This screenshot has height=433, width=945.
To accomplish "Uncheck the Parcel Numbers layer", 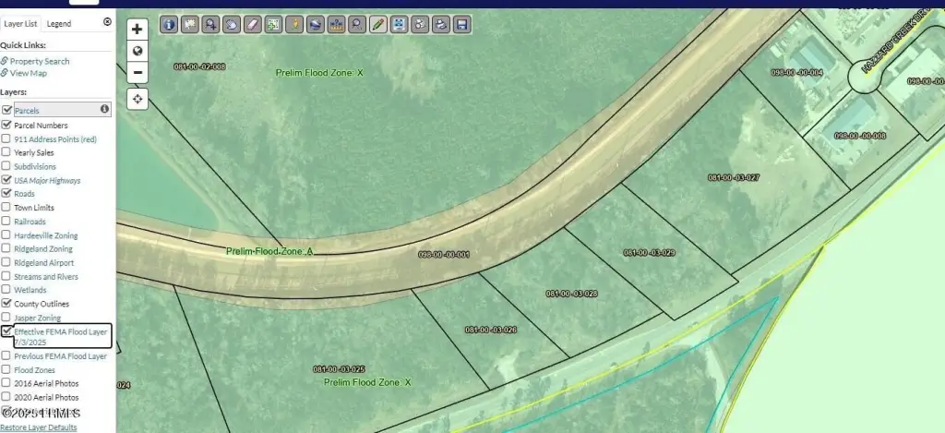I will [6, 125].
